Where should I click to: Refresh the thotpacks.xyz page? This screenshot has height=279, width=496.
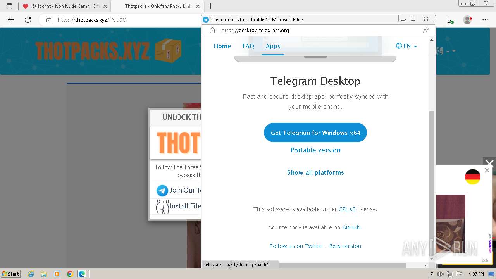[28, 20]
